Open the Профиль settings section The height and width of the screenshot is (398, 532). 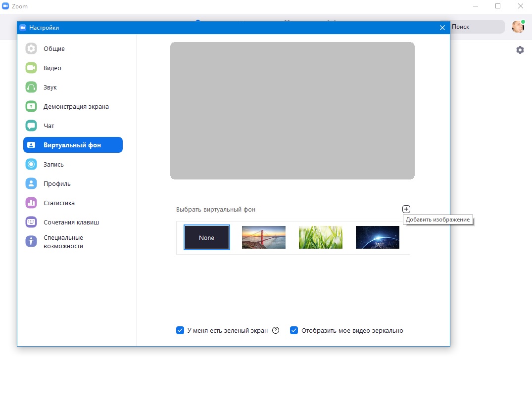pos(57,183)
